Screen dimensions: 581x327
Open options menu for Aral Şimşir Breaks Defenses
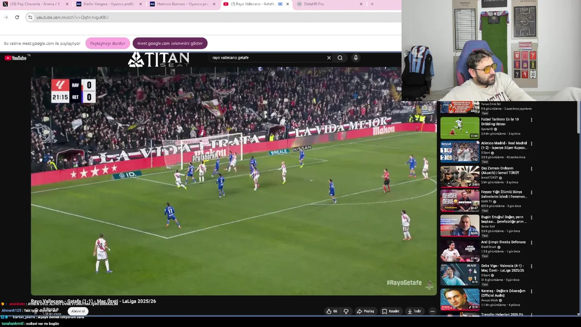[x=532, y=243]
